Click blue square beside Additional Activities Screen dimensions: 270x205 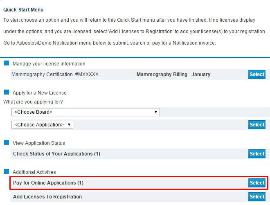7,172
